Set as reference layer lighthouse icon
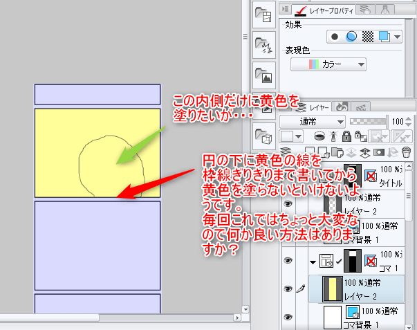This screenshot has width=417, height=330. 333,136
